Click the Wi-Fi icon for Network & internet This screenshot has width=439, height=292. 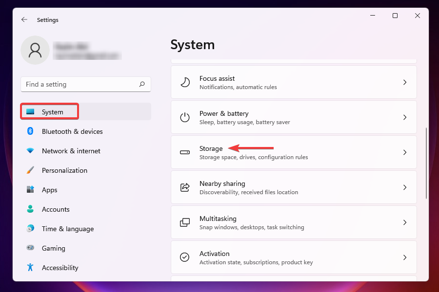[x=30, y=150]
